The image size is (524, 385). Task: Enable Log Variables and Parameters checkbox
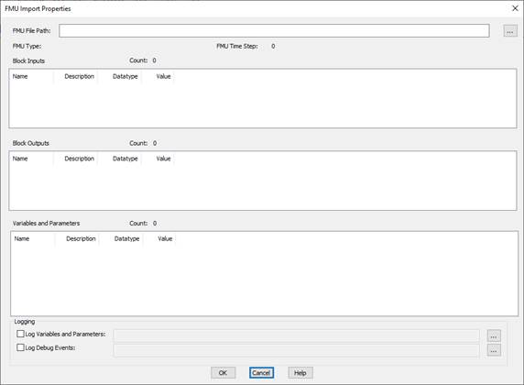(20, 334)
